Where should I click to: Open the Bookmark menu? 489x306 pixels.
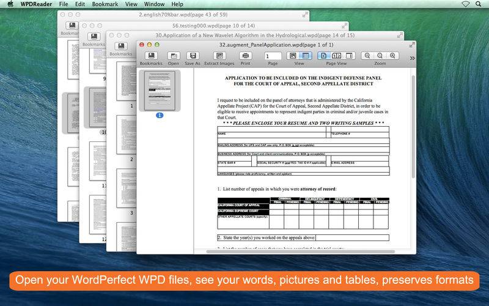tap(105, 4)
